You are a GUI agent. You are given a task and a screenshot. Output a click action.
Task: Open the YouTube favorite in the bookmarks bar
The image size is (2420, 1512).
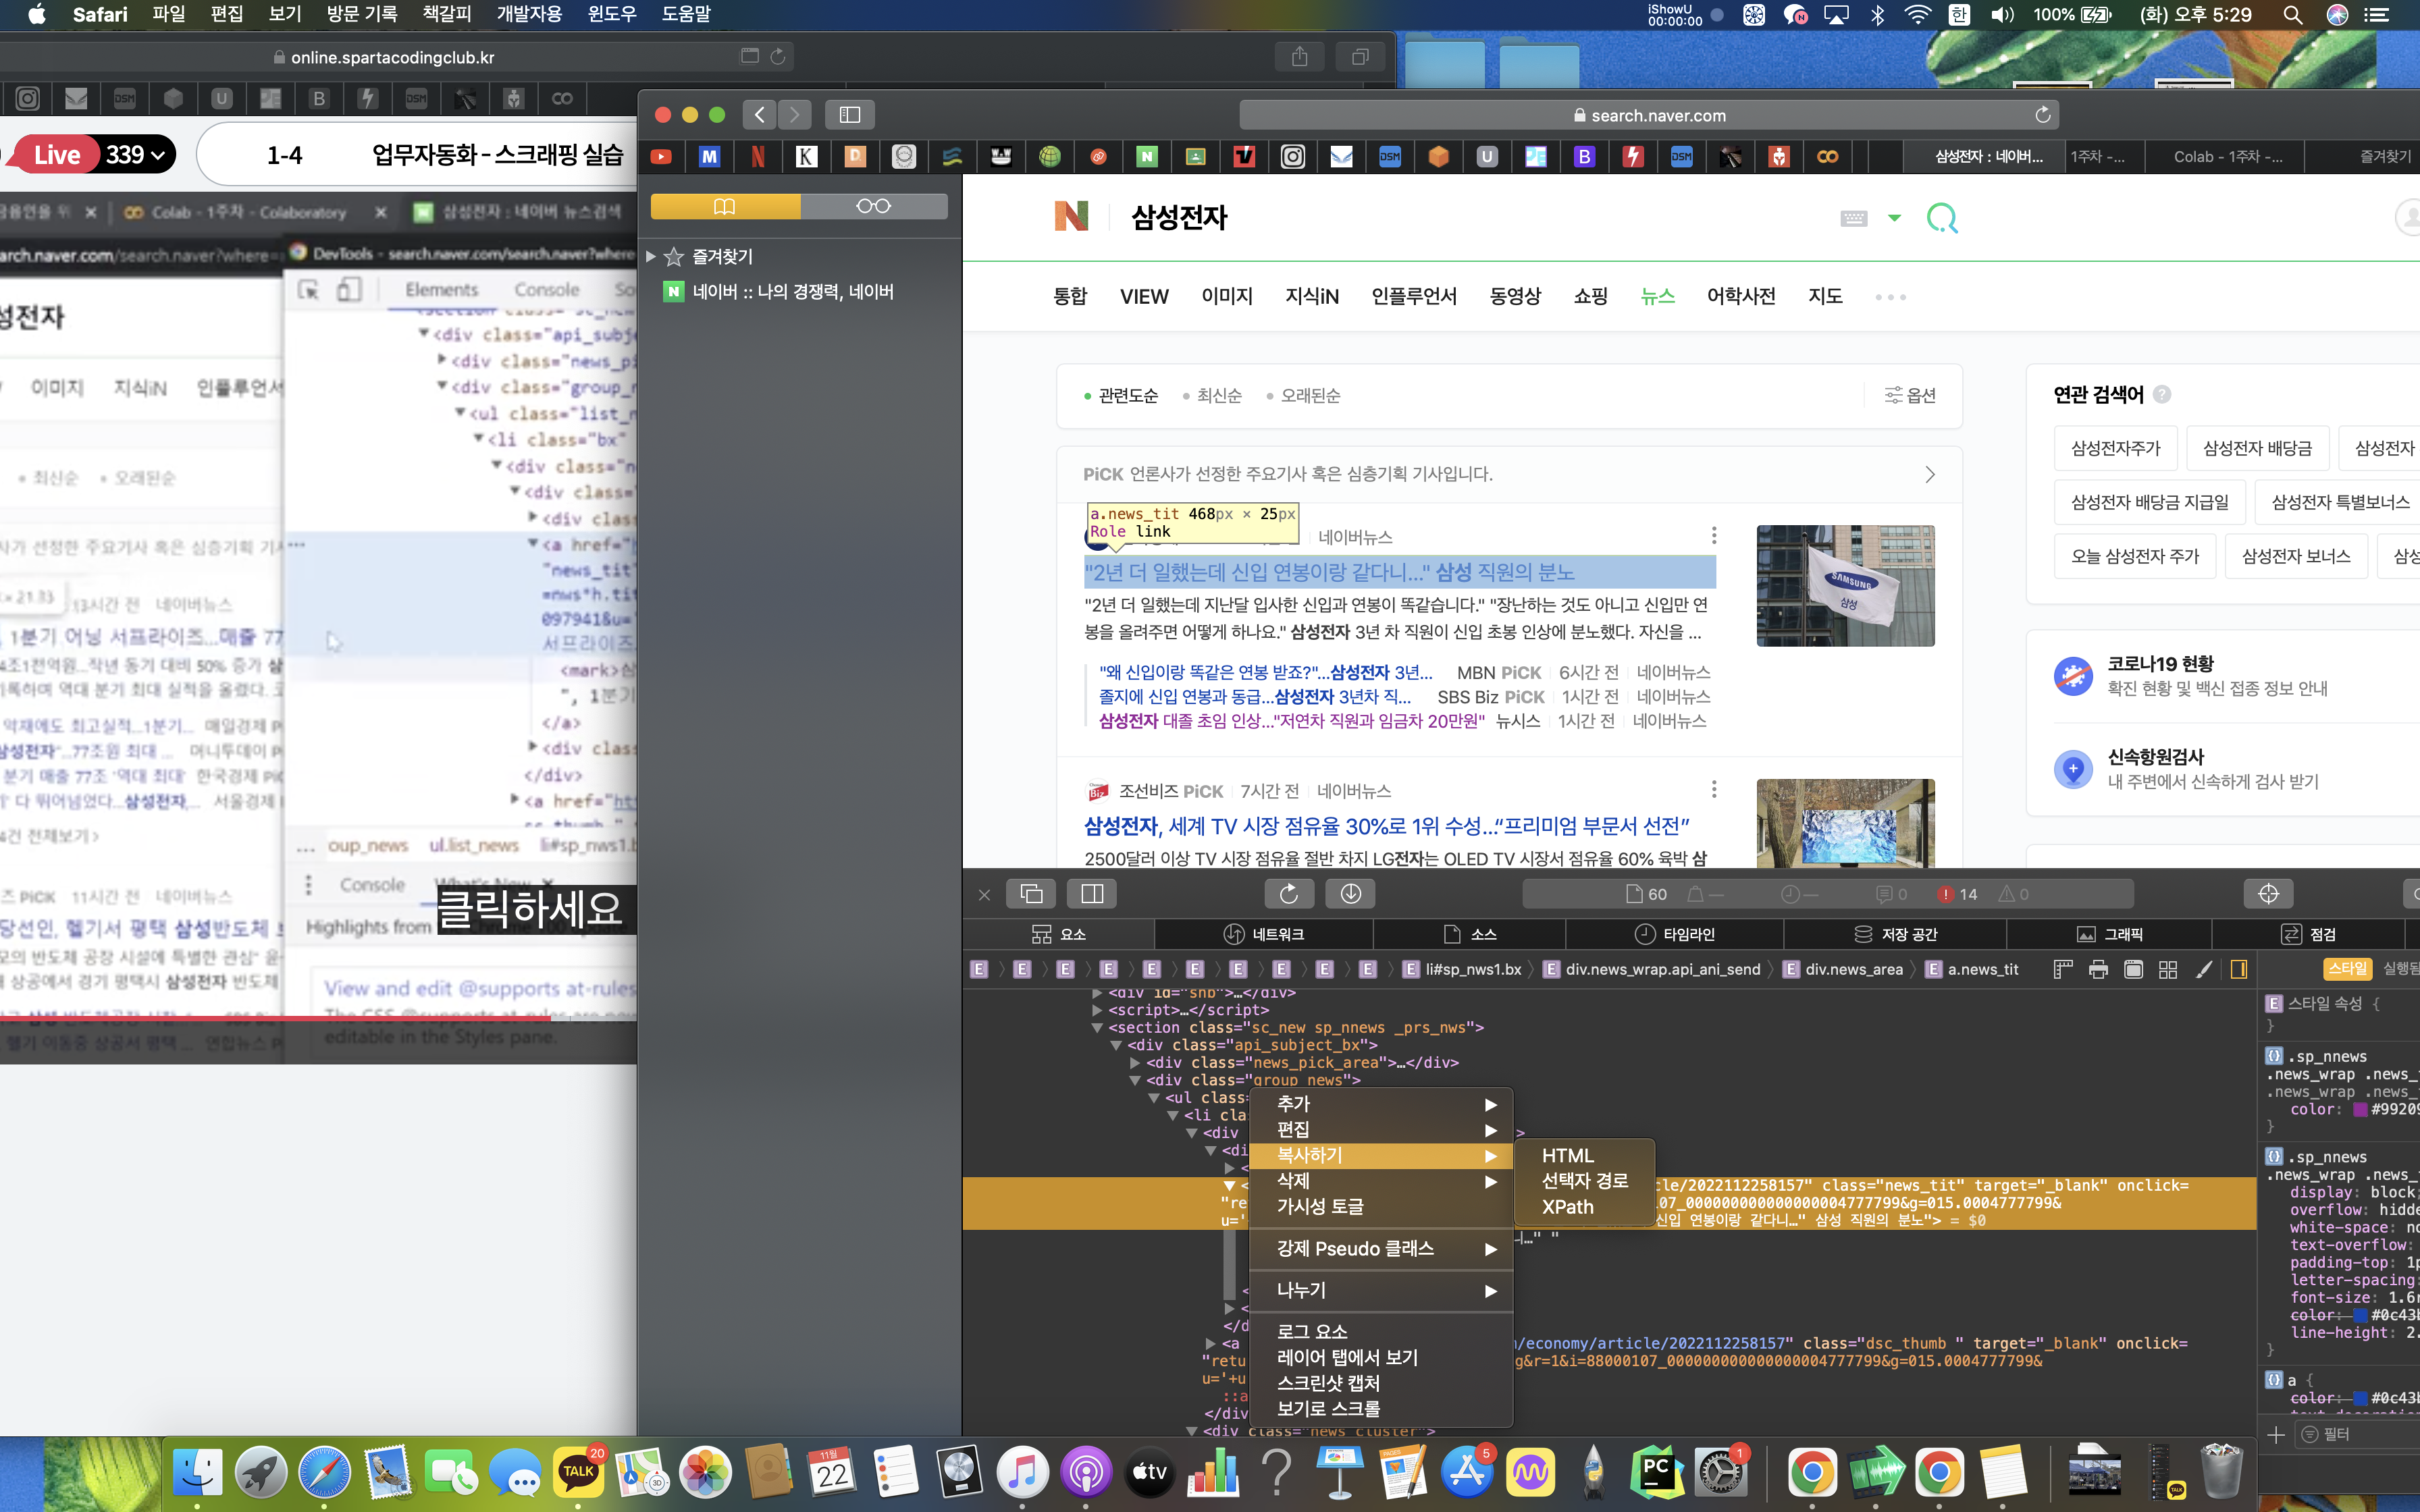tap(661, 156)
